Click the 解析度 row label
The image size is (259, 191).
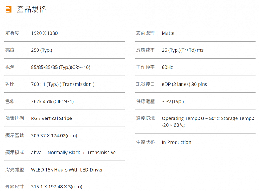[12, 33]
